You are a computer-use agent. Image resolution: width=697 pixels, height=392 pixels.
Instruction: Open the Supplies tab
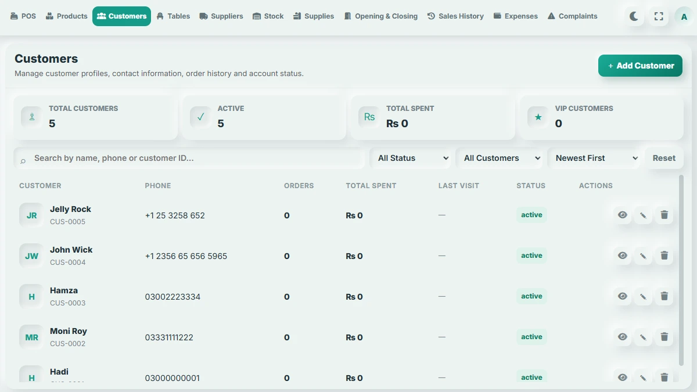[314, 16]
